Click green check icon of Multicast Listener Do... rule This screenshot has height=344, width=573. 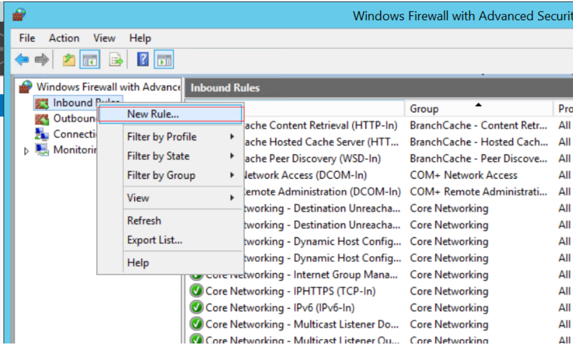point(196,324)
